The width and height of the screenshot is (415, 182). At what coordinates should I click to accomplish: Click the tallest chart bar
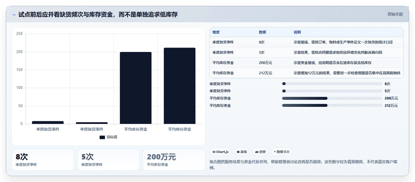click(179, 86)
